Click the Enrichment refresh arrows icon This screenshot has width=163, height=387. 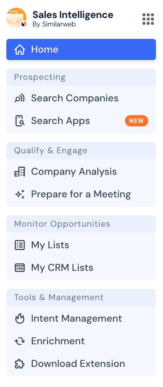point(20,341)
